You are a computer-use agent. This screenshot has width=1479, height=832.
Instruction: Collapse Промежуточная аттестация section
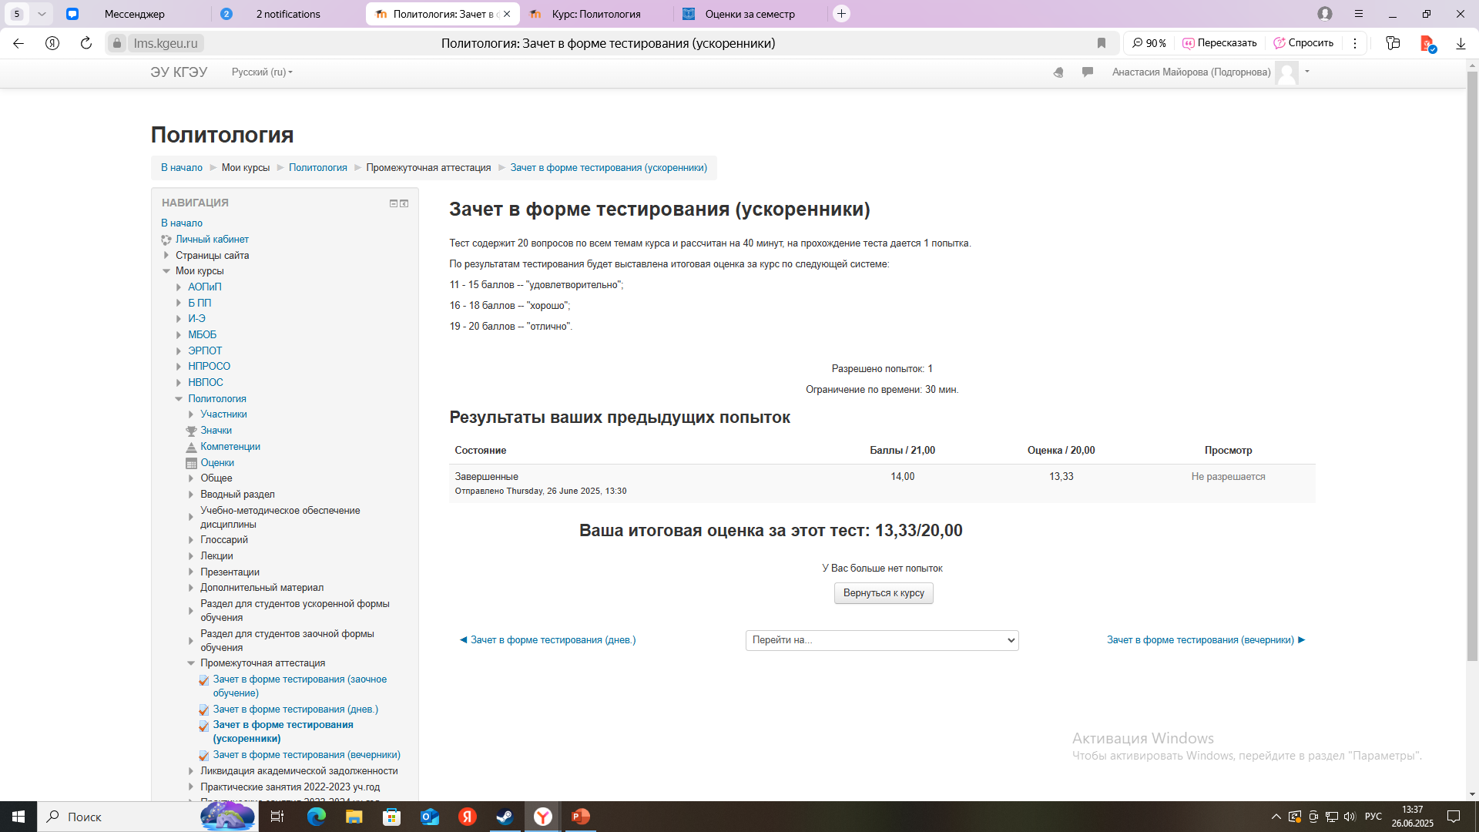(191, 663)
